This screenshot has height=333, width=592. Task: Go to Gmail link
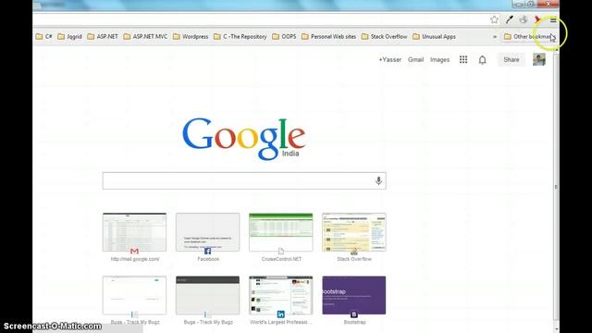tap(415, 59)
